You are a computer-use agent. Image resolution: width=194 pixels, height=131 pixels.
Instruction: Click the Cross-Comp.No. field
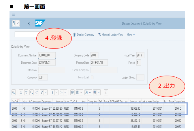click(104, 70)
